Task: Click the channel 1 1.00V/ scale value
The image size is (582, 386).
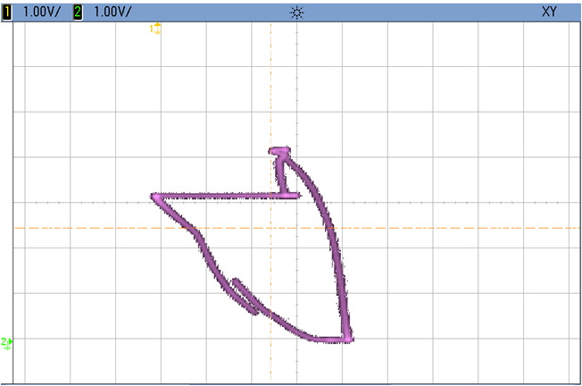Action: (x=42, y=12)
